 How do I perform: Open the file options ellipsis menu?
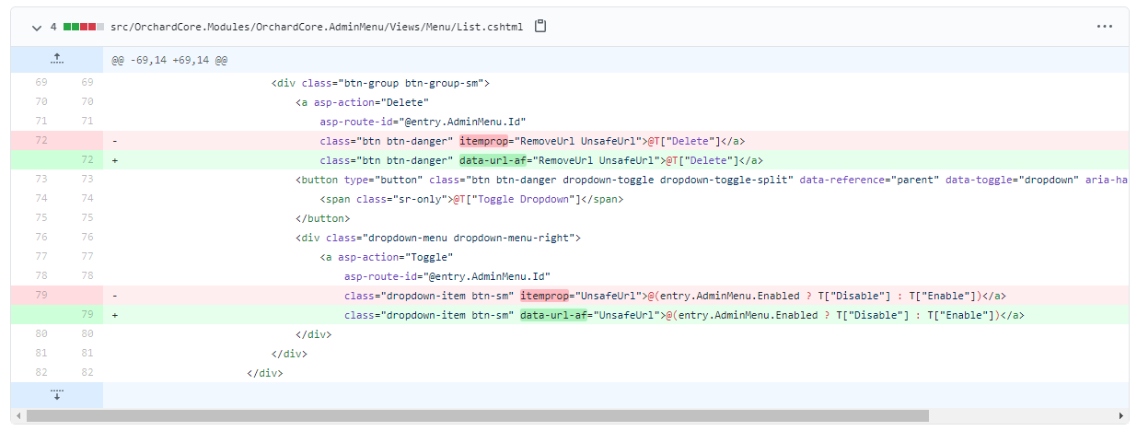coord(1105,27)
